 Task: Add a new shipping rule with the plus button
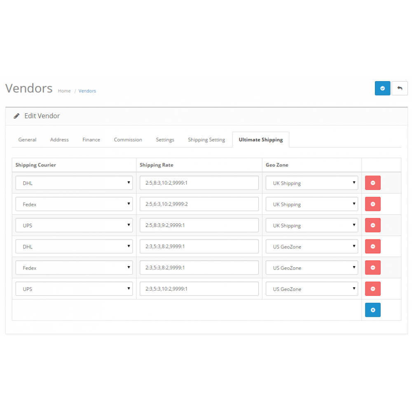tap(372, 309)
